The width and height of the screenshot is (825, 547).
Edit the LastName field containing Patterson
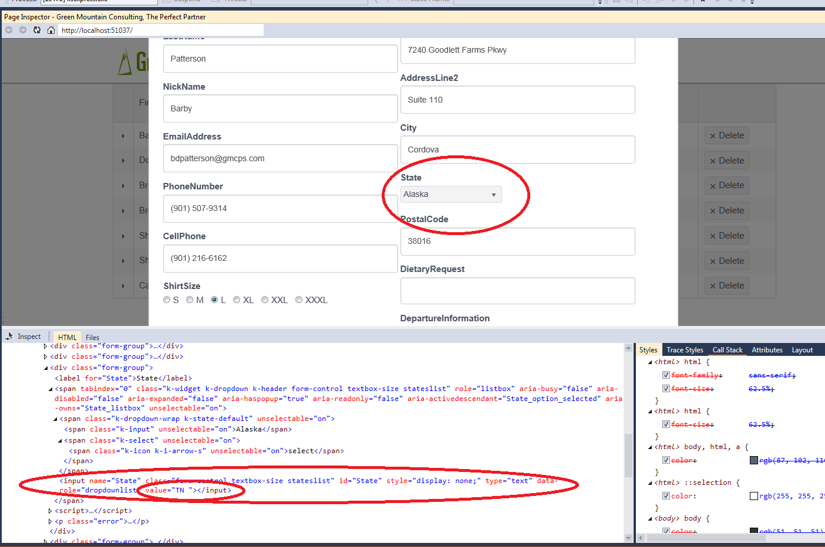(280, 59)
